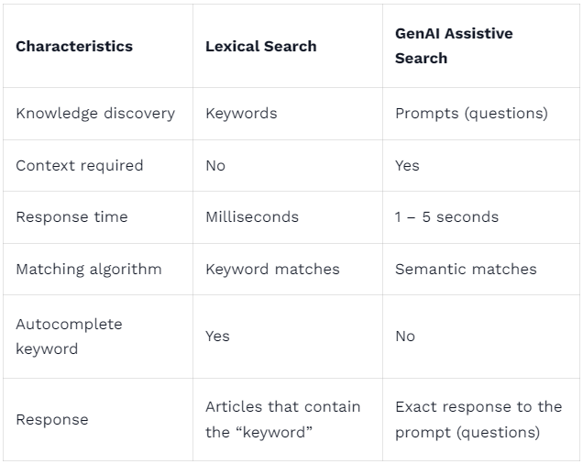Viewport: 583px width, 464px height.
Task: Click the Semantic matches cell
Action: tap(466, 270)
